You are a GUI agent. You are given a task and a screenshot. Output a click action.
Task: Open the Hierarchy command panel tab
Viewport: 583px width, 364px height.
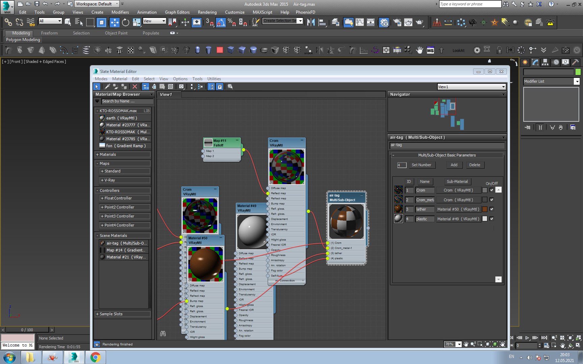tap(545, 62)
